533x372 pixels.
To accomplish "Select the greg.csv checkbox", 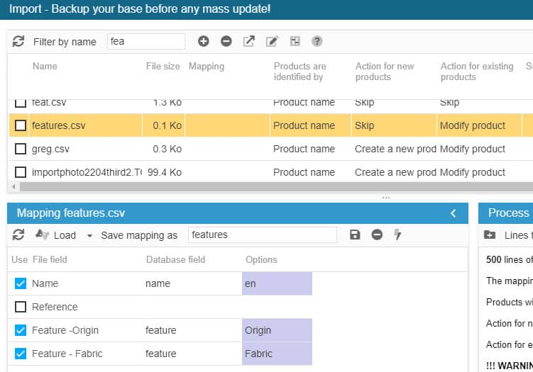I will point(21,149).
